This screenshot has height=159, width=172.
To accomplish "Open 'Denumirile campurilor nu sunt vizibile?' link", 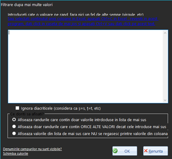I will coord(32,149).
